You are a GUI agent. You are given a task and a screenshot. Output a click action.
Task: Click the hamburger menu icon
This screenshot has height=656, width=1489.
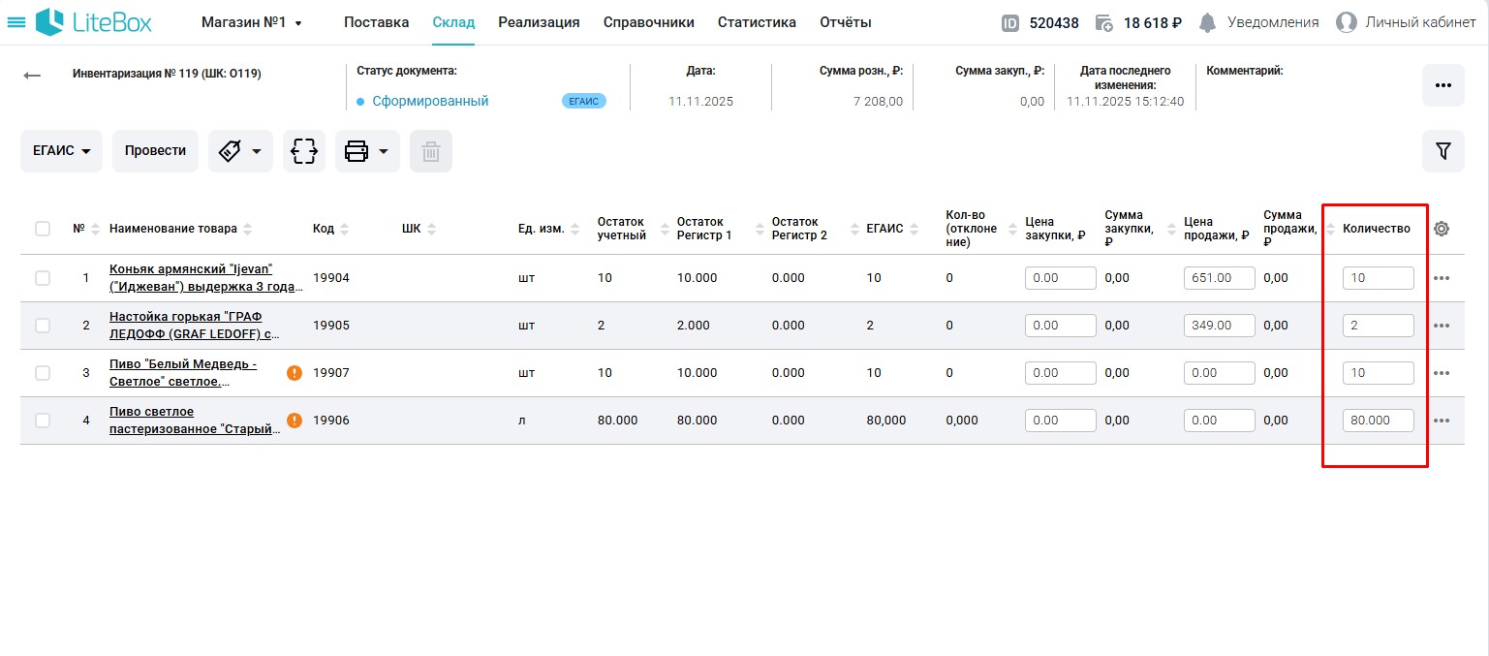point(16,22)
